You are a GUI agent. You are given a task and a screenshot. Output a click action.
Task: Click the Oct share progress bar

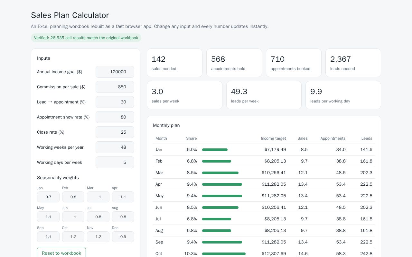point(224,254)
